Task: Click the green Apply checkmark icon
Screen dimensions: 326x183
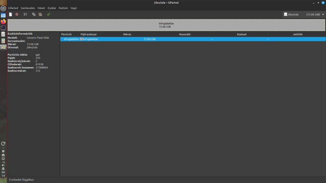Action: click(x=48, y=14)
